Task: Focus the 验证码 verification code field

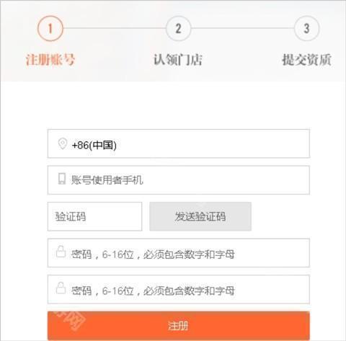Action: (x=94, y=216)
